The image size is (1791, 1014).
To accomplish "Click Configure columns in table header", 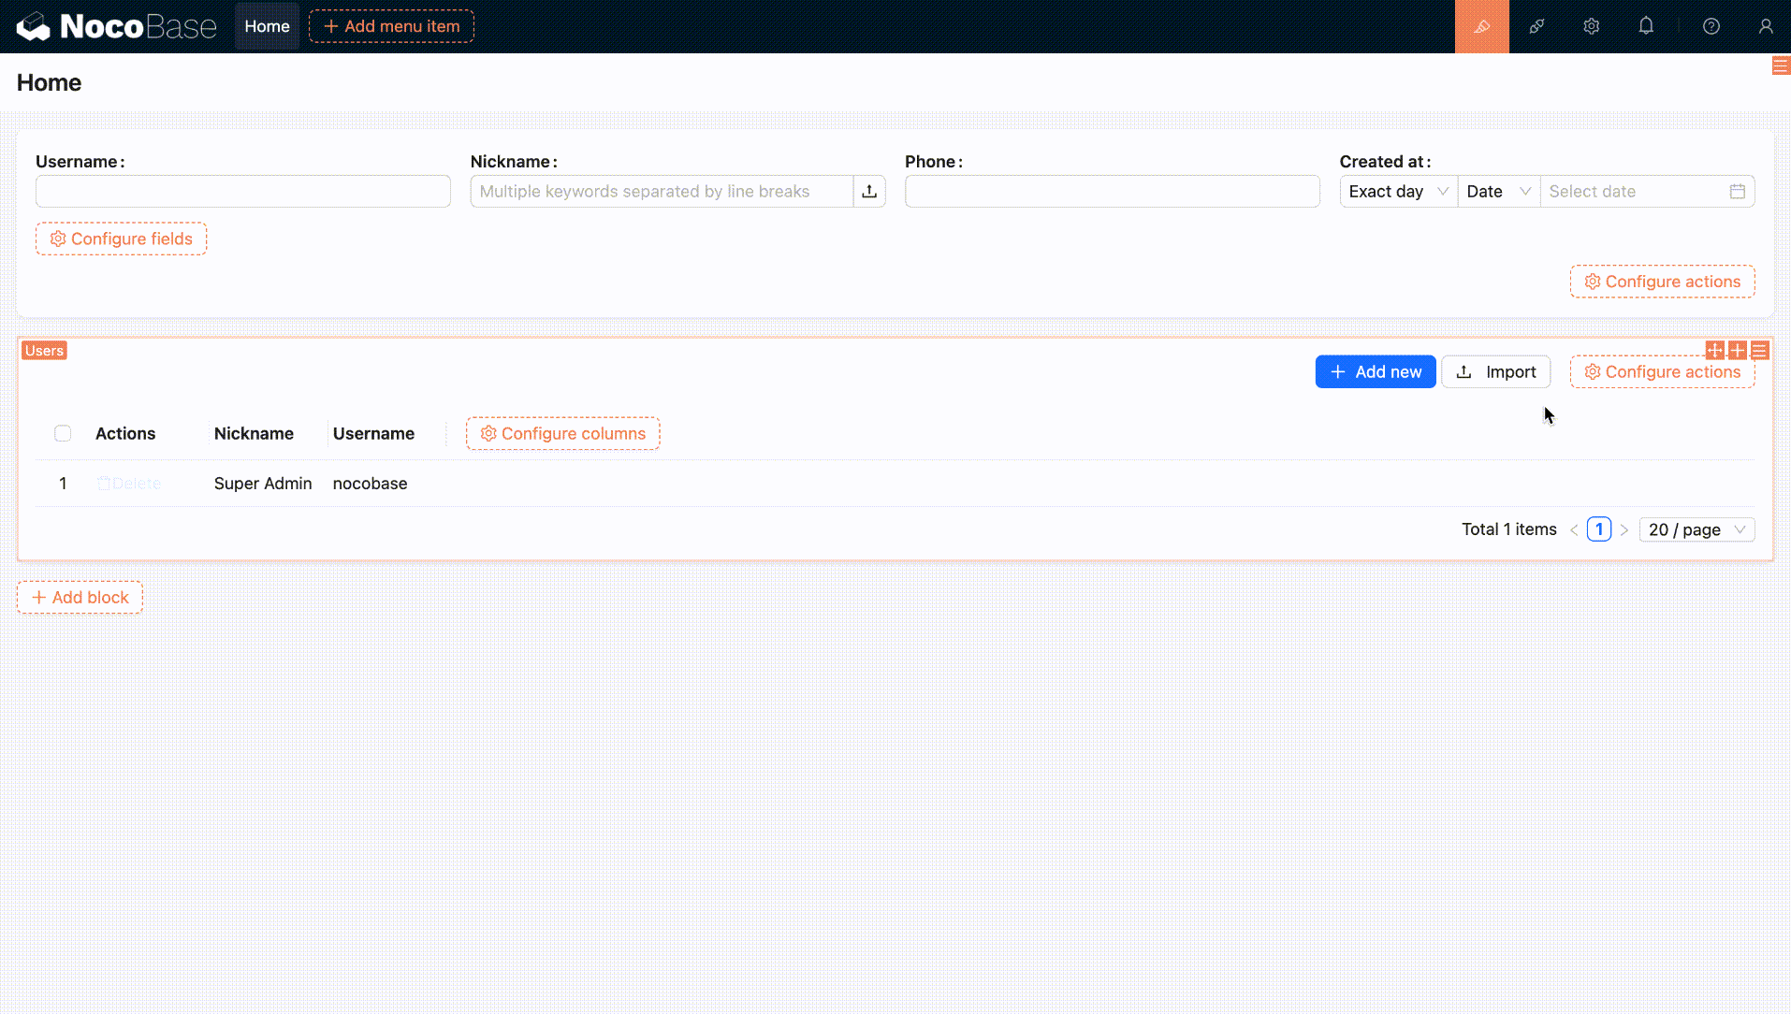I will pos(562,433).
